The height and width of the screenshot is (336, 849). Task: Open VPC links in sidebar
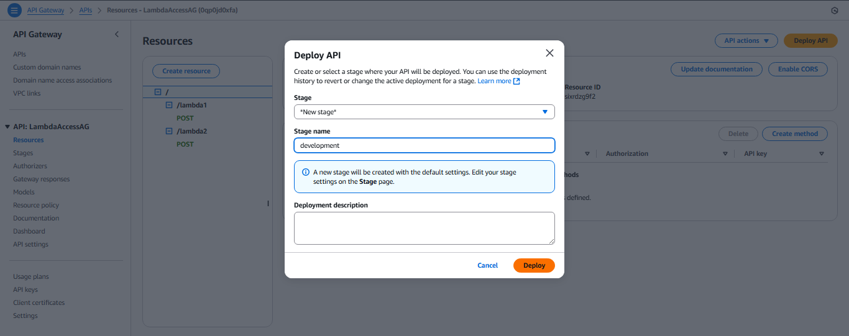[27, 93]
